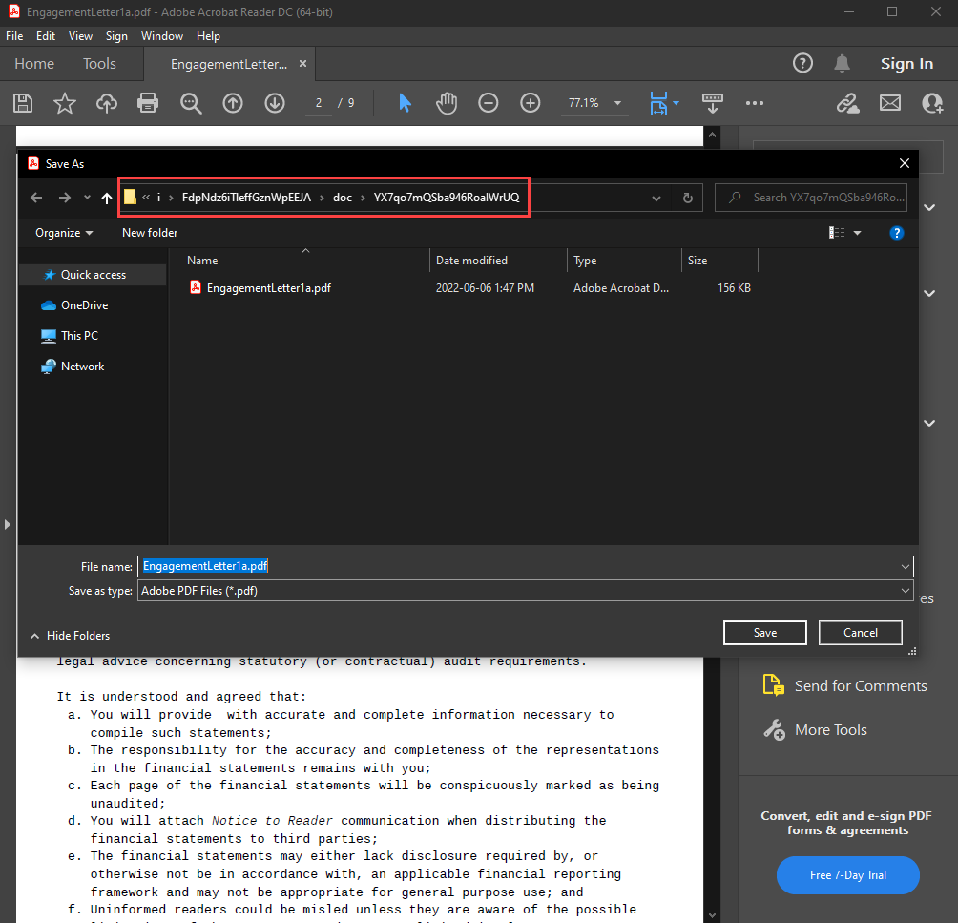The image size is (958, 923).
Task: Click the search magnifier icon
Action: (x=190, y=102)
